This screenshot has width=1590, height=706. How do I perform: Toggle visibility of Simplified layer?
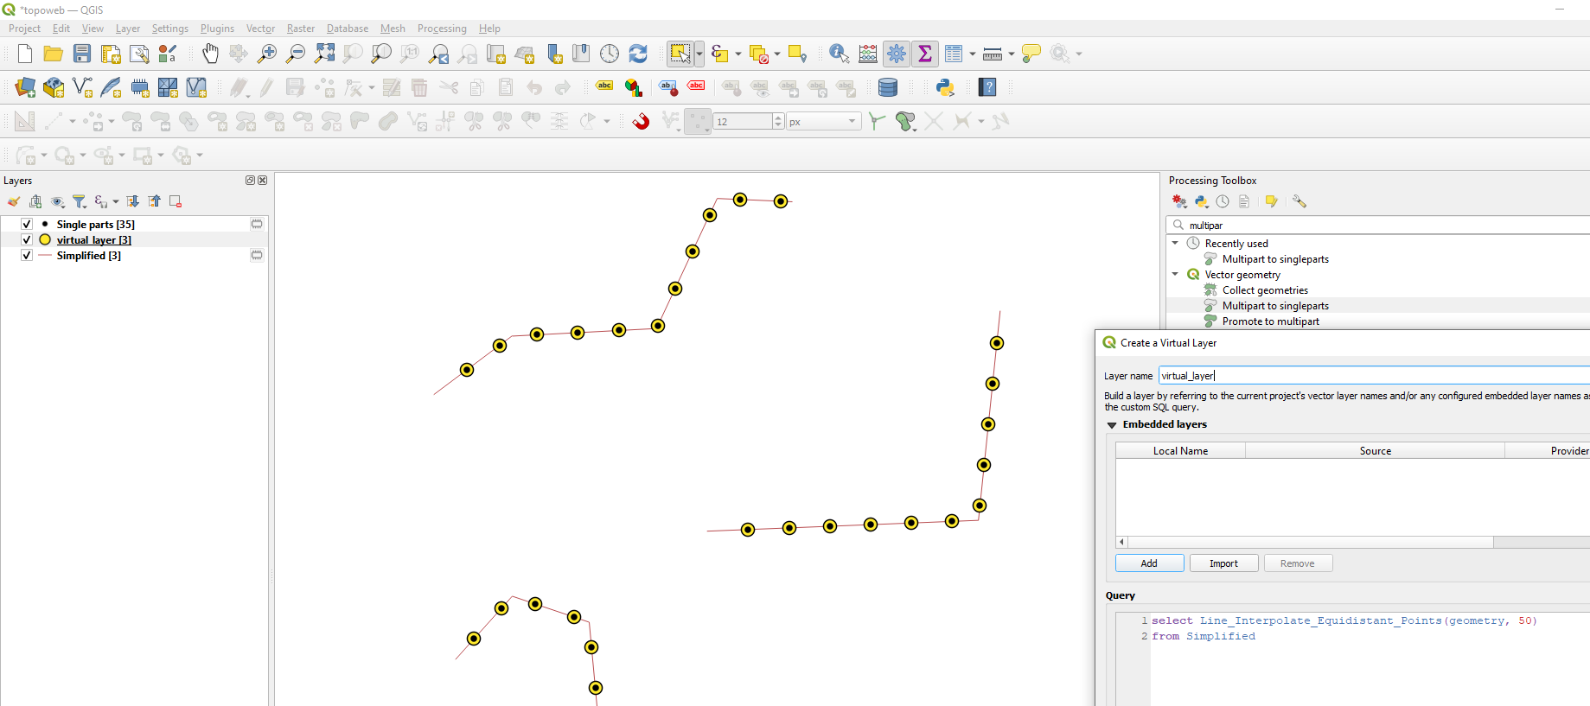point(27,255)
